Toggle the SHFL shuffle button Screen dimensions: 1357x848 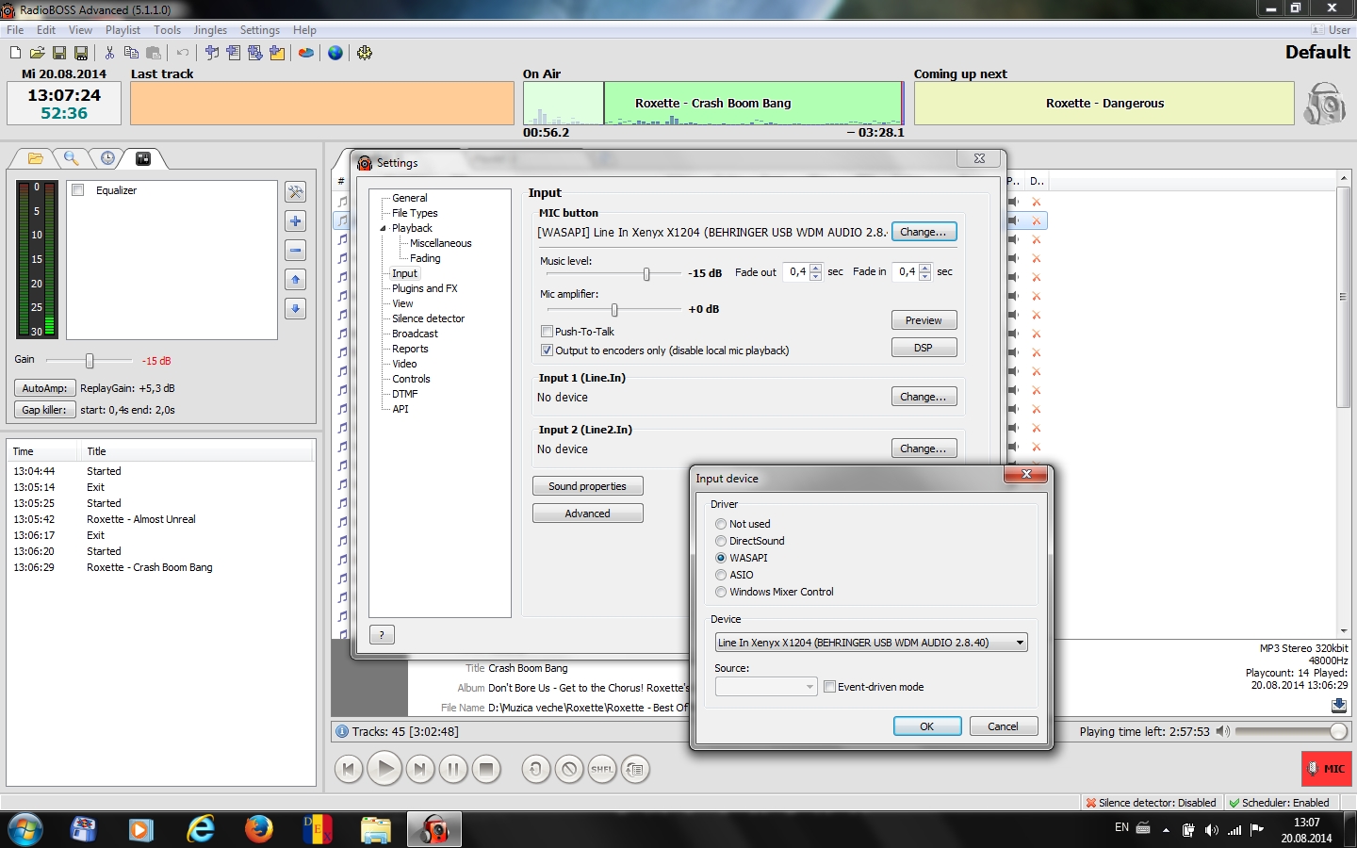click(x=602, y=769)
